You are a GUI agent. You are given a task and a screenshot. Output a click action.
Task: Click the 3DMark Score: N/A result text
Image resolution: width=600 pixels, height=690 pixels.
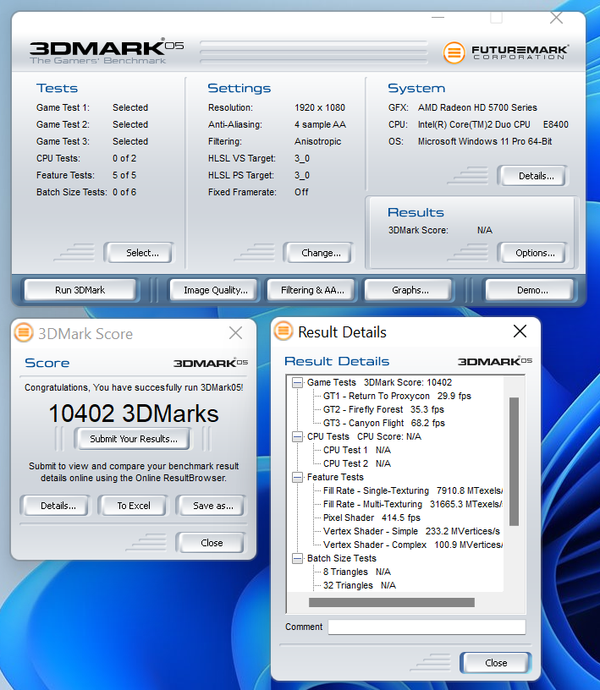click(x=440, y=230)
